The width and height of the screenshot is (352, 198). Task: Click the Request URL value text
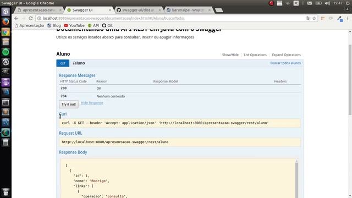pos(115,142)
